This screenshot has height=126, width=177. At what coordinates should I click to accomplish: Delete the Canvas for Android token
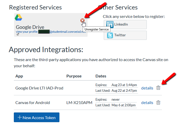[x=158, y=102]
